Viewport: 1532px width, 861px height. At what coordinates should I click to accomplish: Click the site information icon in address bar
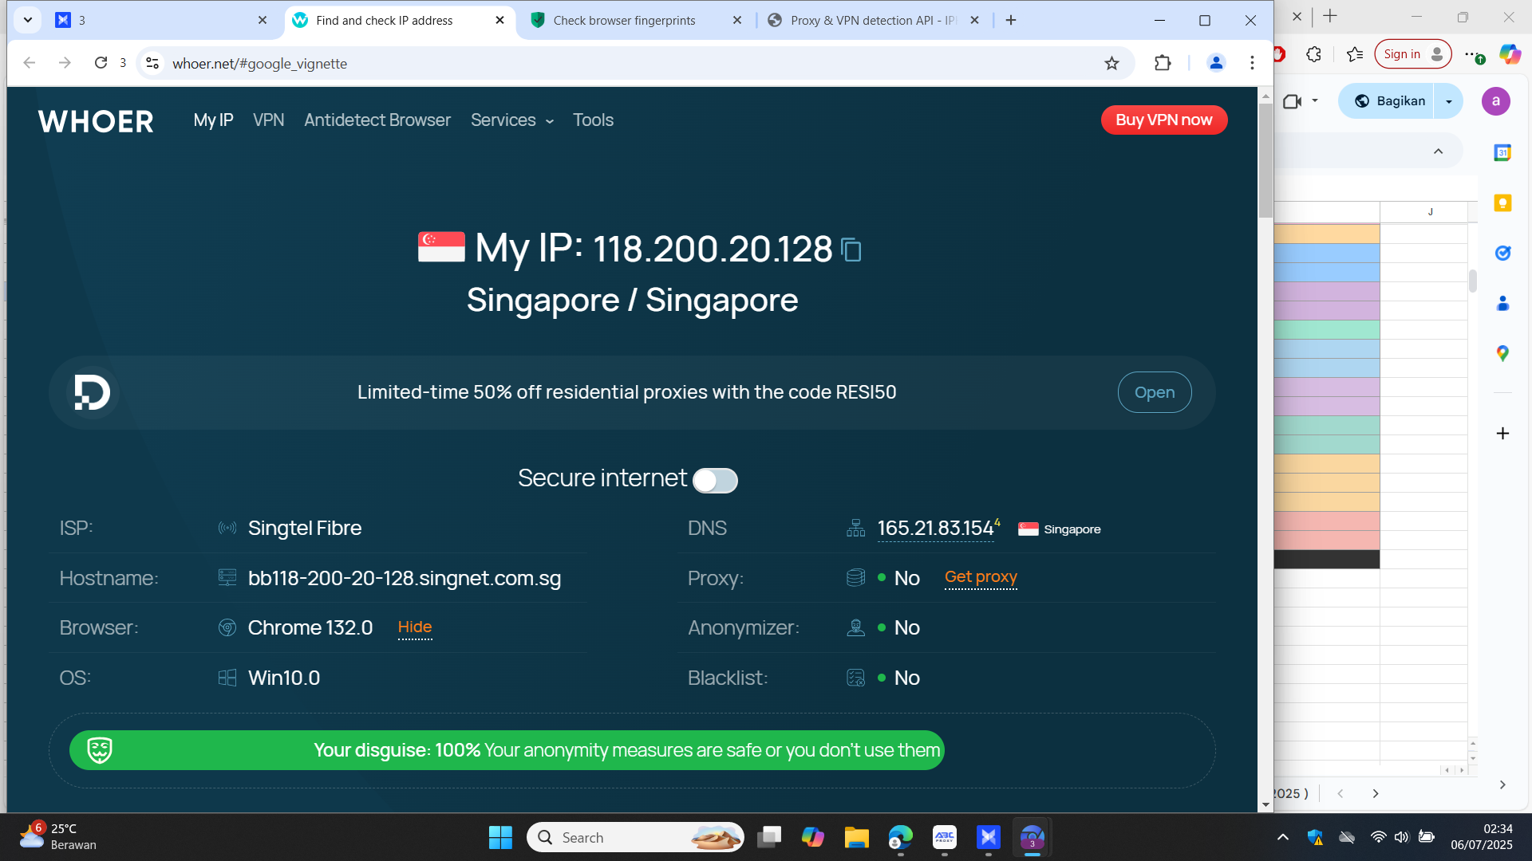[x=152, y=63]
